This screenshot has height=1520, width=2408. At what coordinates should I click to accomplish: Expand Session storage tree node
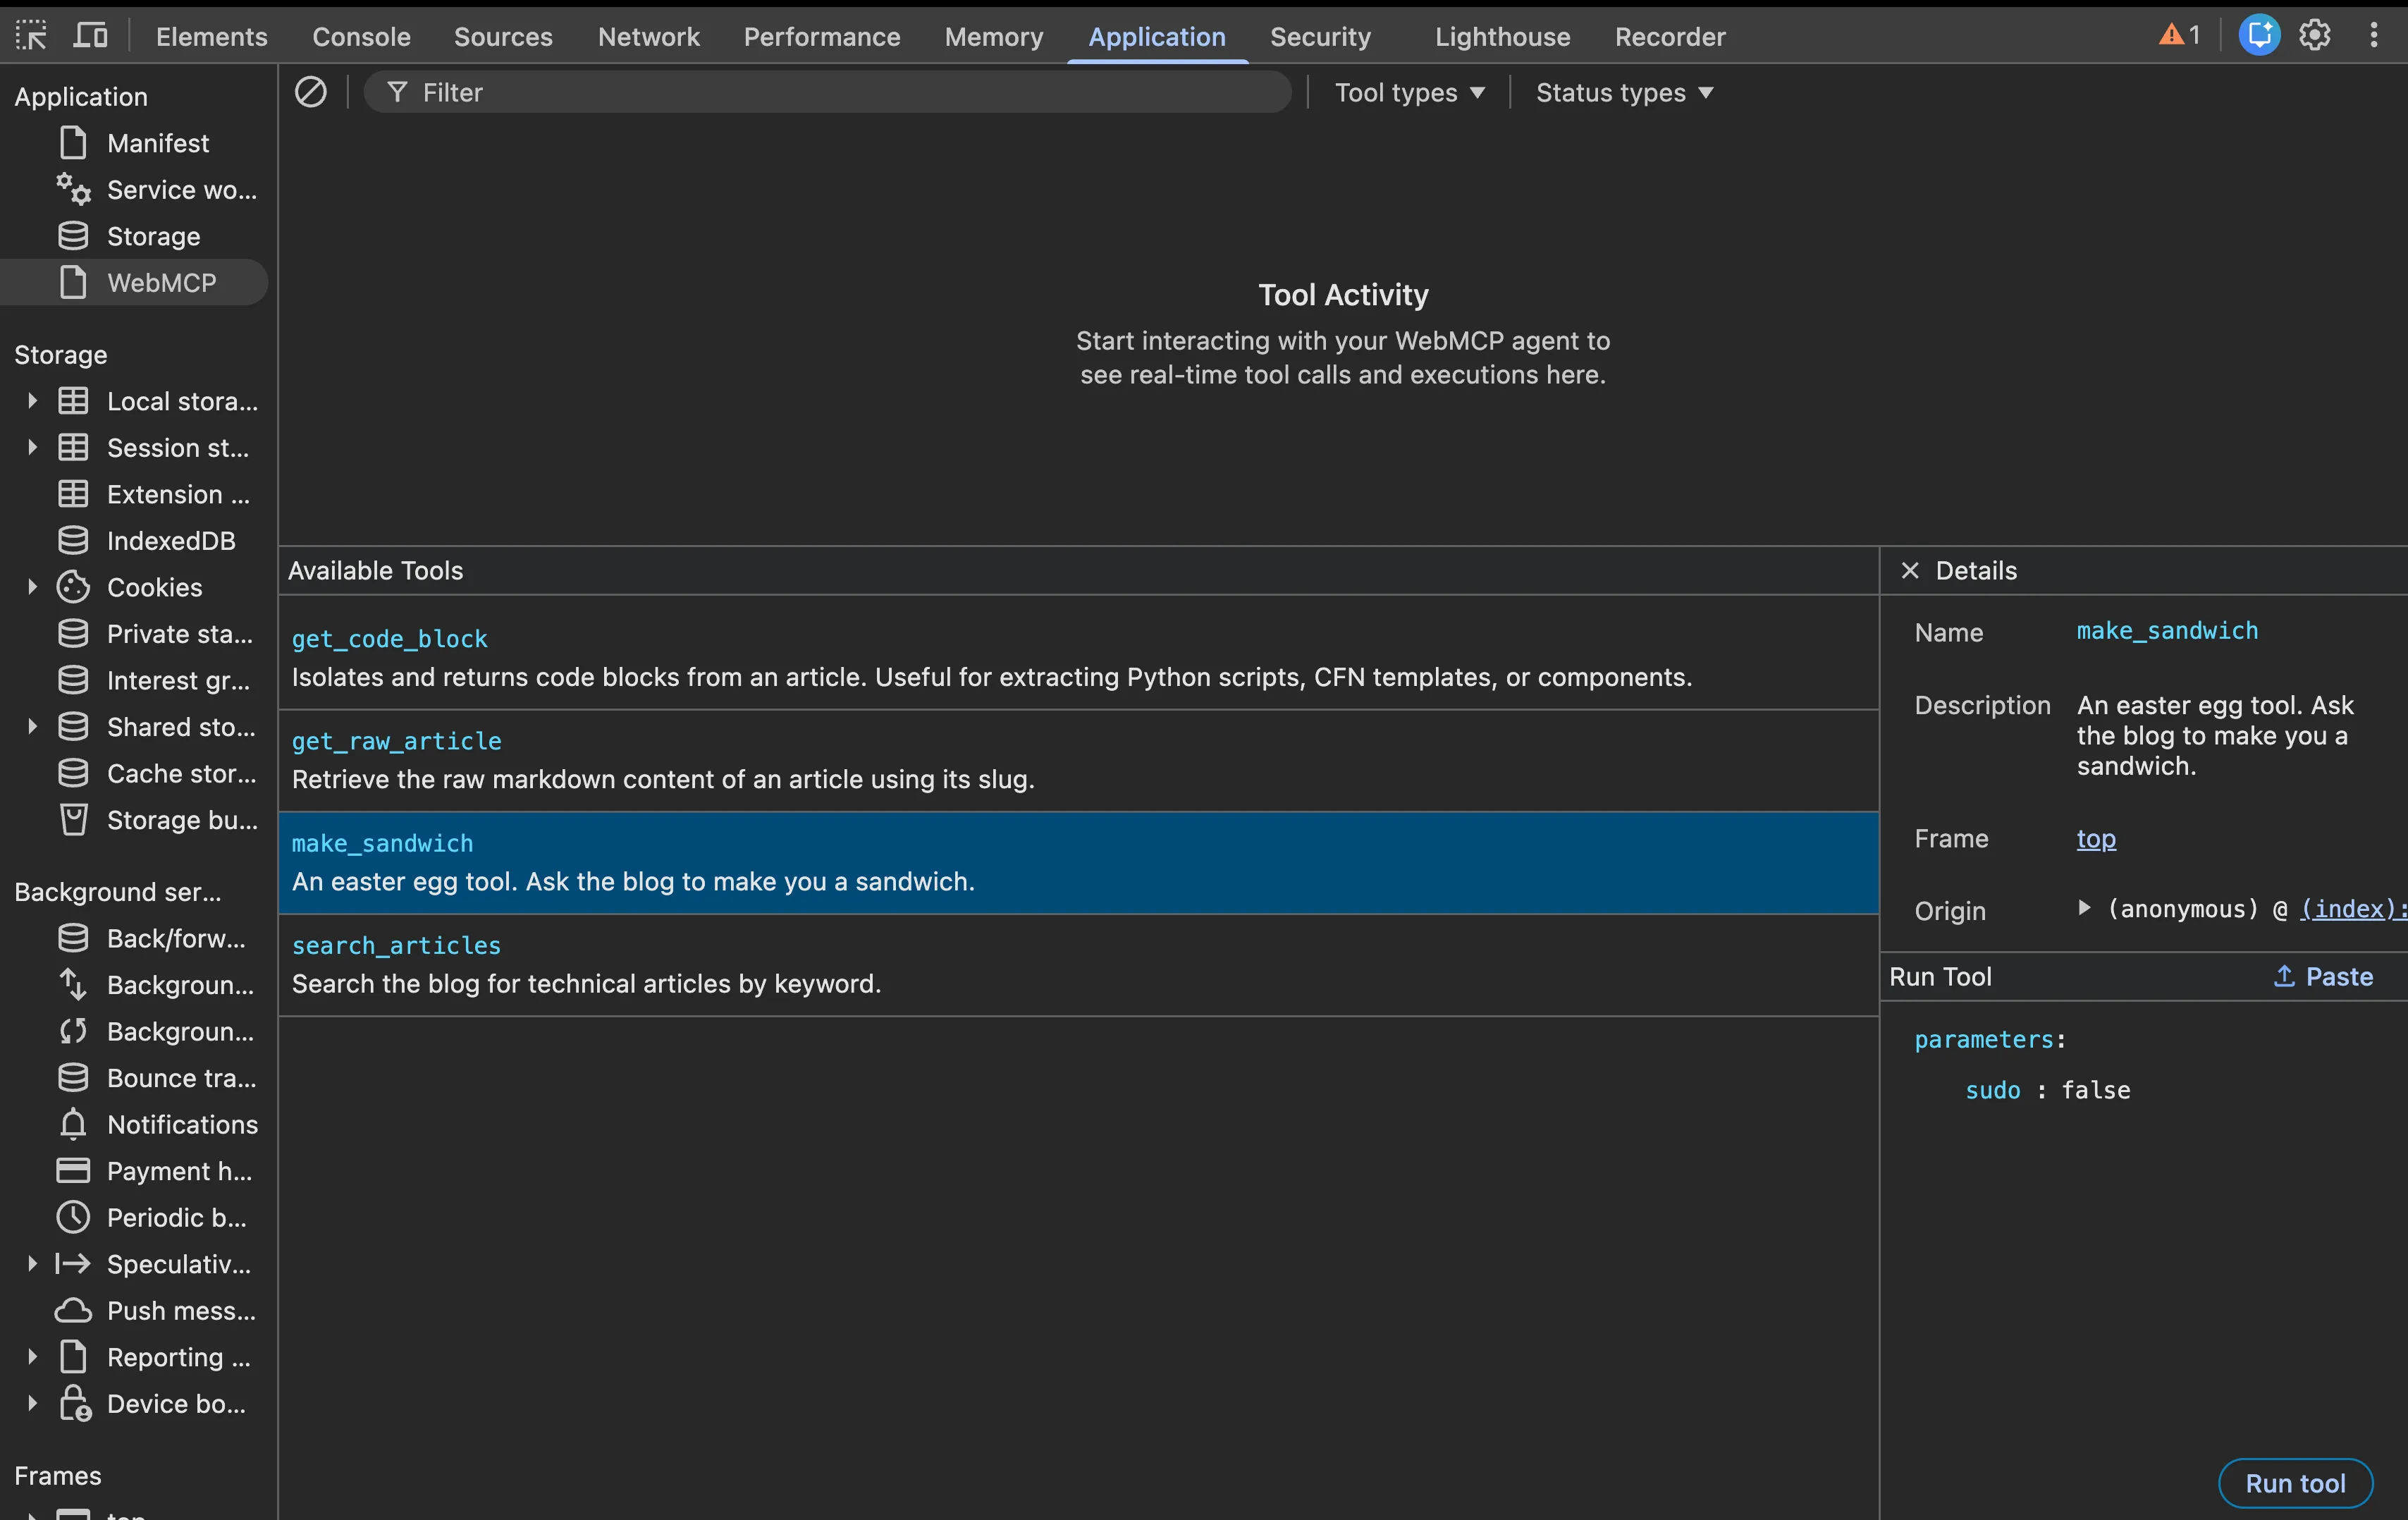[x=32, y=447]
